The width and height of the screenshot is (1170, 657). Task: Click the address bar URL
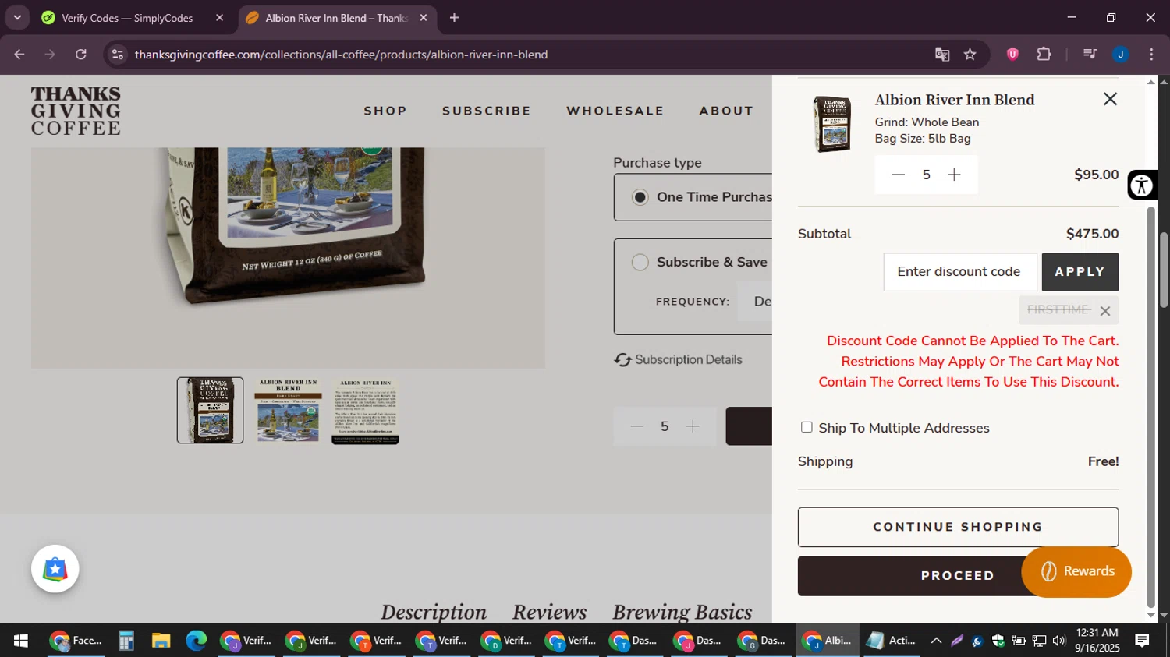(341, 55)
